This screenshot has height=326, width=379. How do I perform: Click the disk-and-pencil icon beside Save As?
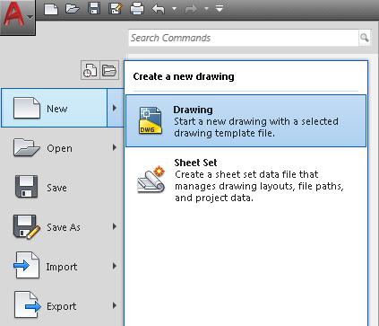[x=27, y=226]
